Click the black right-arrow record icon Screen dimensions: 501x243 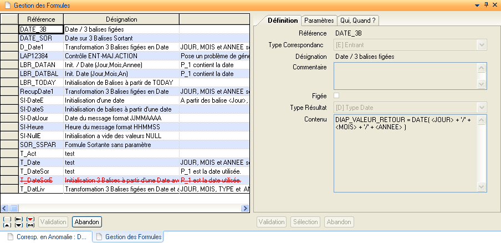tap(18, 219)
